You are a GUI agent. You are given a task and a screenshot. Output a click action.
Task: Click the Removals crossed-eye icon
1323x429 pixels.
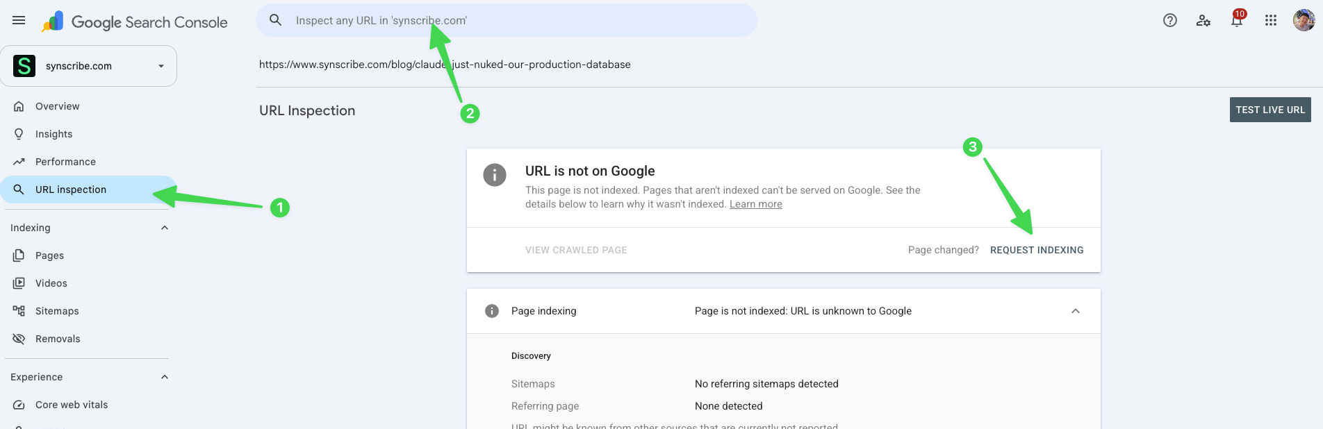click(x=19, y=339)
